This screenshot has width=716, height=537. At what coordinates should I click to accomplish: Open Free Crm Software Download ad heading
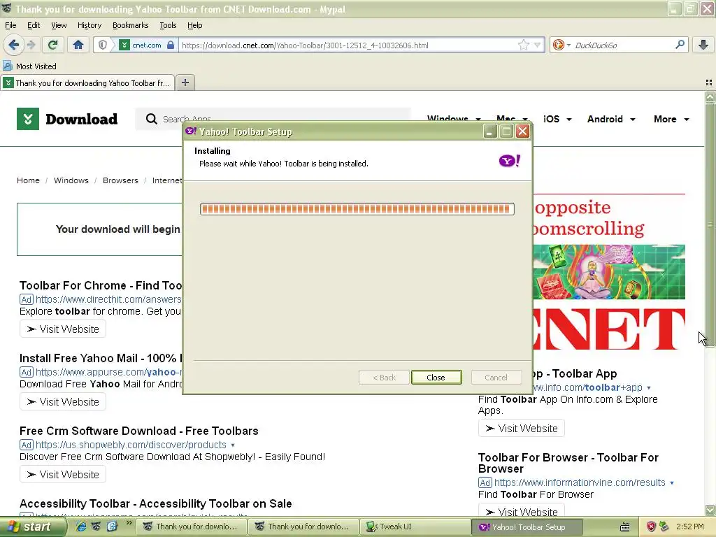pos(139,431)
